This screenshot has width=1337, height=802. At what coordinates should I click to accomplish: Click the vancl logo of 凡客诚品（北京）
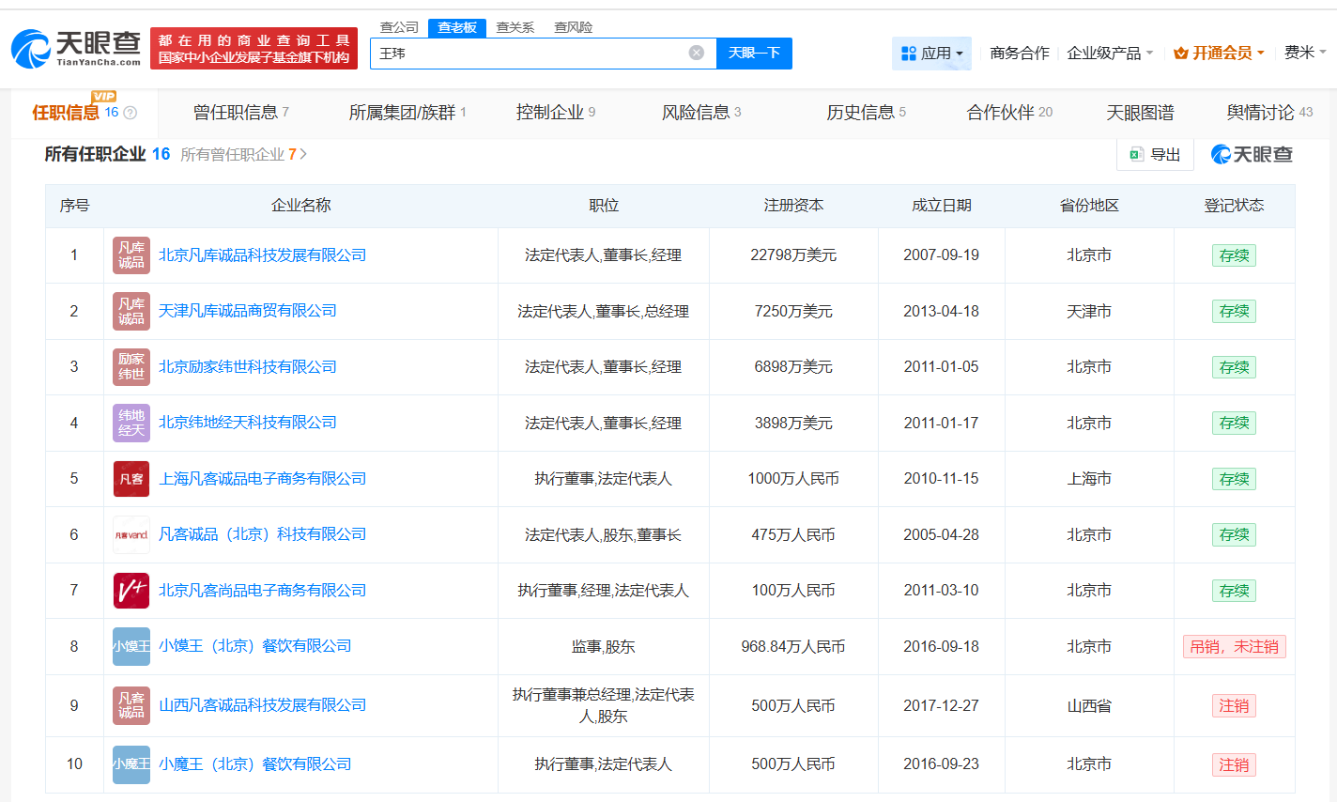pyautogui.click(x=131, y=534)
